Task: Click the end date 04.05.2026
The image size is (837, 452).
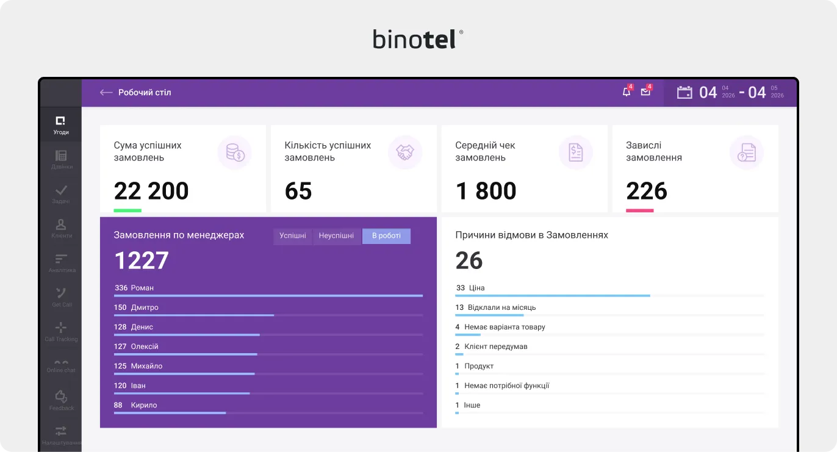Action: pyautogui.click(x=766, y=93)
